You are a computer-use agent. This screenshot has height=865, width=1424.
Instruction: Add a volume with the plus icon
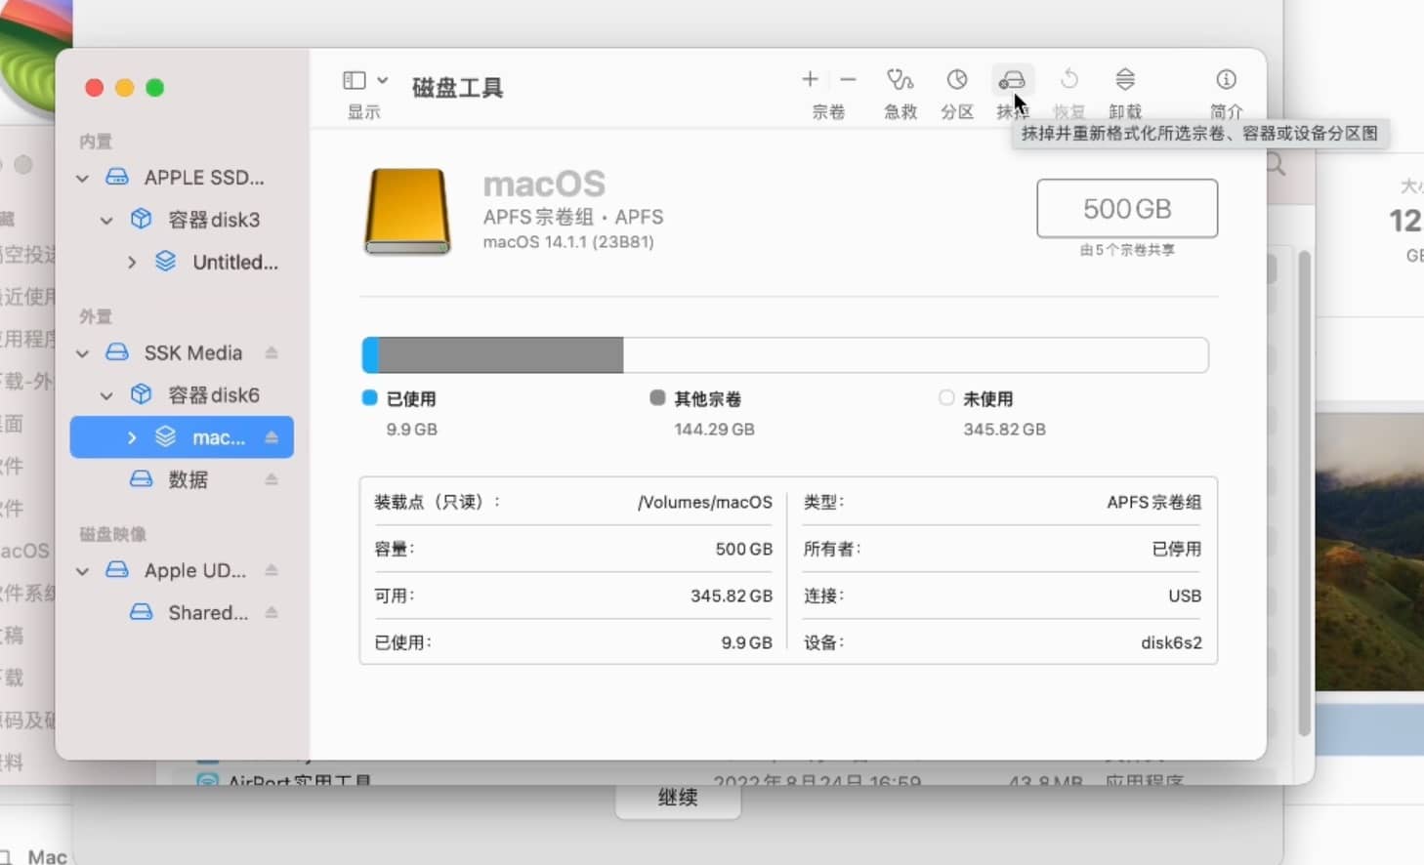coord(810,79)
